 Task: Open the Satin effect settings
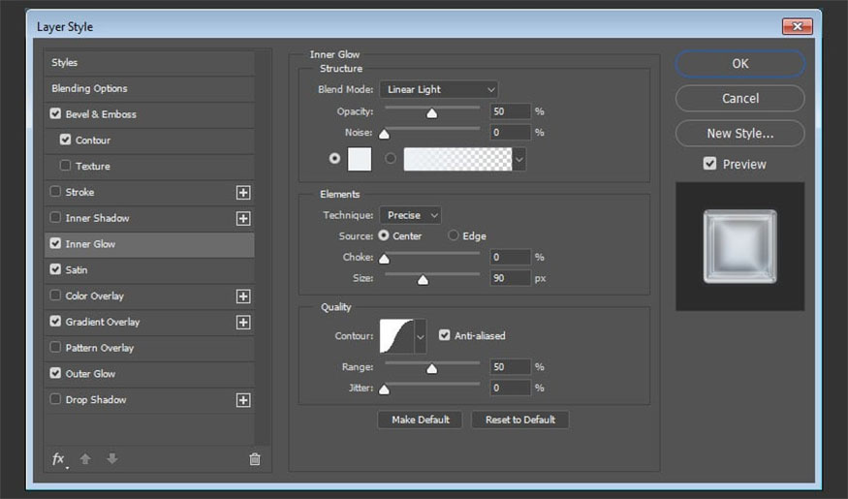coord(77,270)
